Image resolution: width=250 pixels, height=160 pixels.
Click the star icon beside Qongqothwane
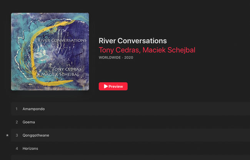[x=7, y=135]
